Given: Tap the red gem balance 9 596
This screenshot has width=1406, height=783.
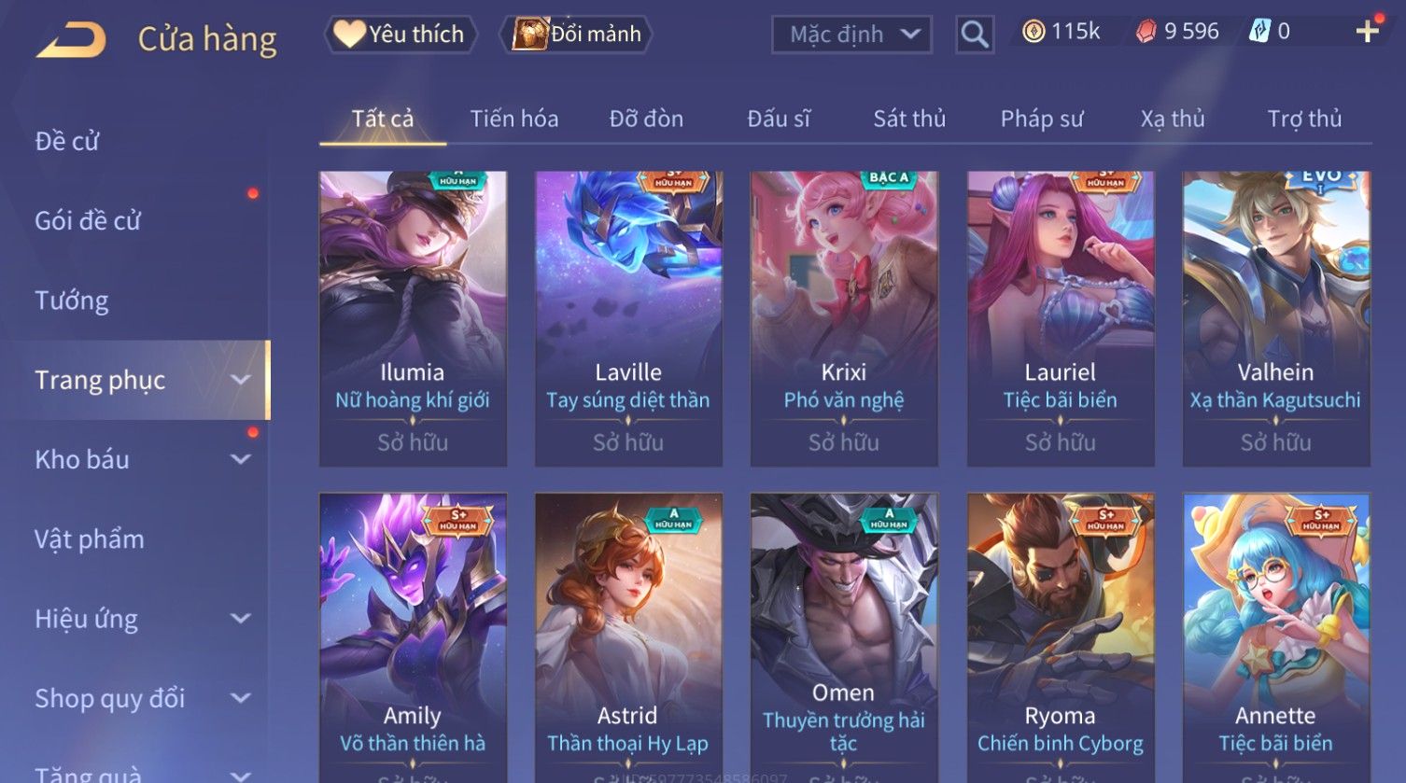Looking at the screenshot, I should pyautogui.click(x=1177, y=32).
